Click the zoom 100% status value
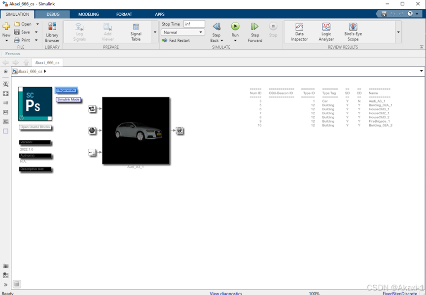The height and width of the screenshot is (295, 426). (314, 293)
